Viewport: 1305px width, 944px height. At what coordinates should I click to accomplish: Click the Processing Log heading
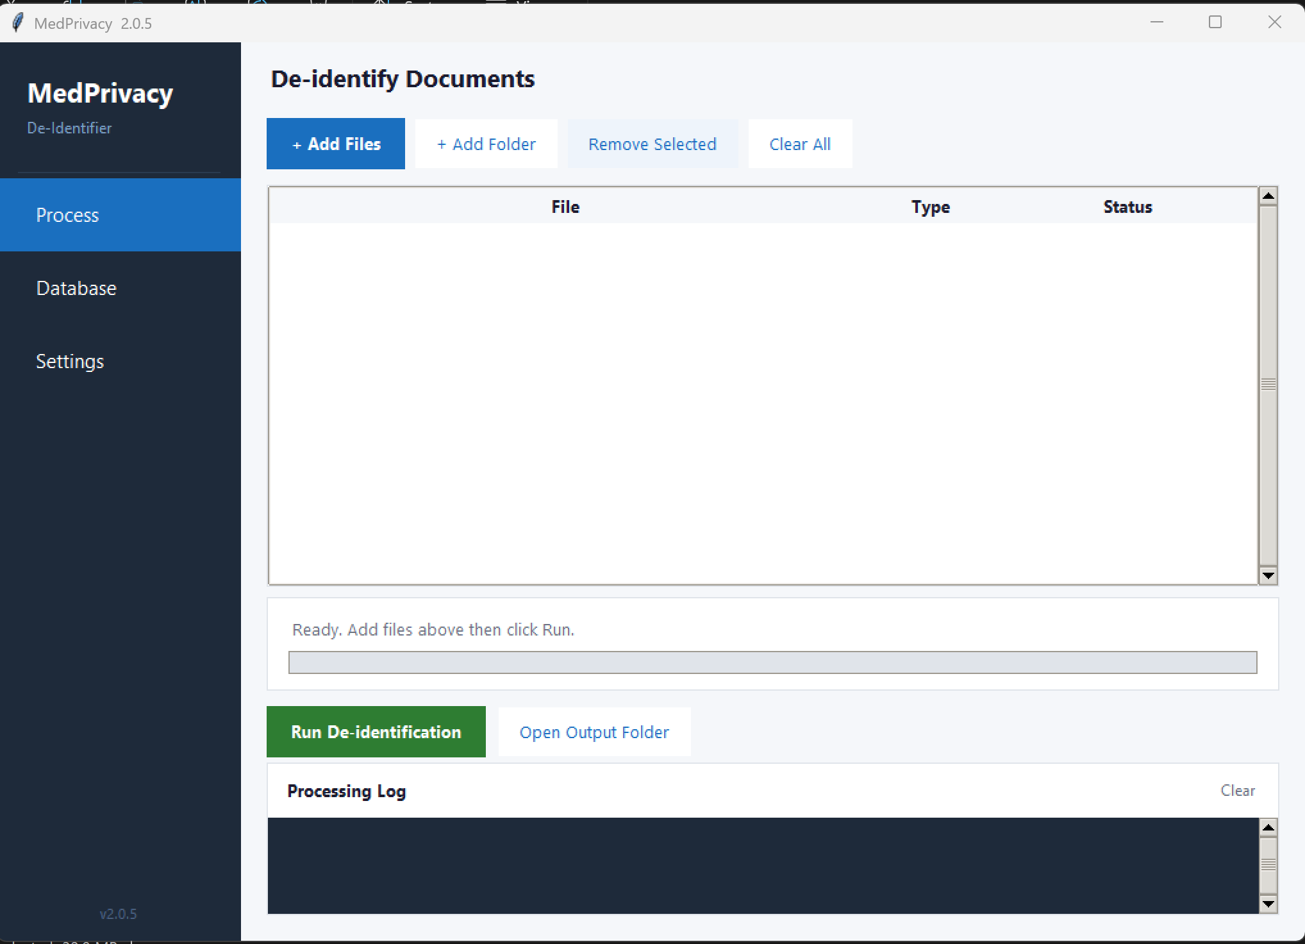(x=346, y=791)
